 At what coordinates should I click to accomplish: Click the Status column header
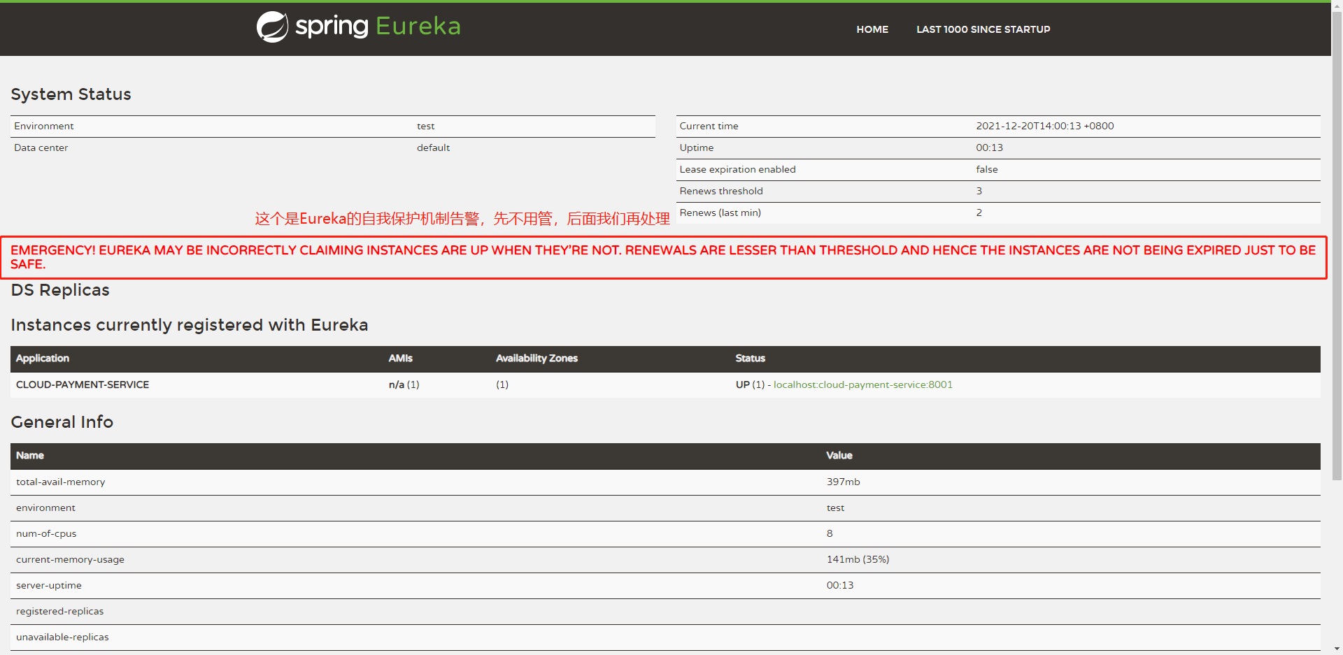tap(750, 358)
